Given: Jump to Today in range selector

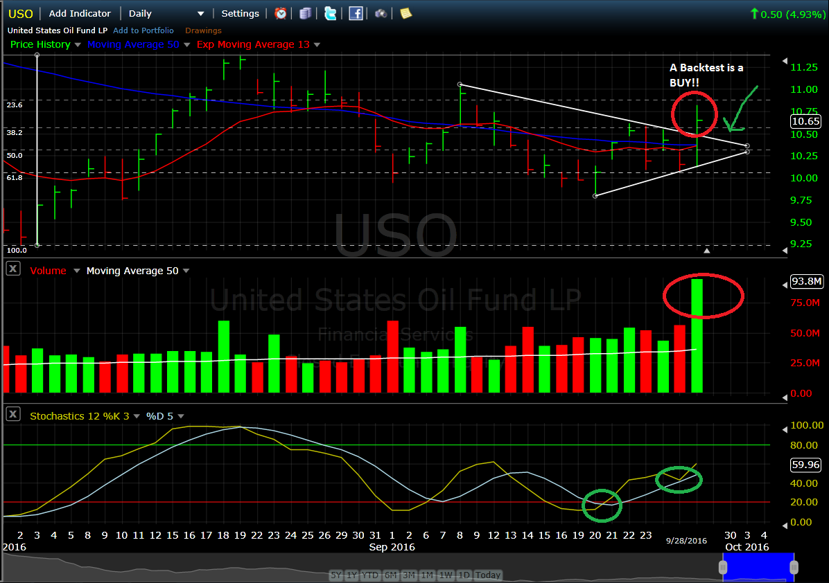Looking at the screenshot, I should click(x=488, y=575).
